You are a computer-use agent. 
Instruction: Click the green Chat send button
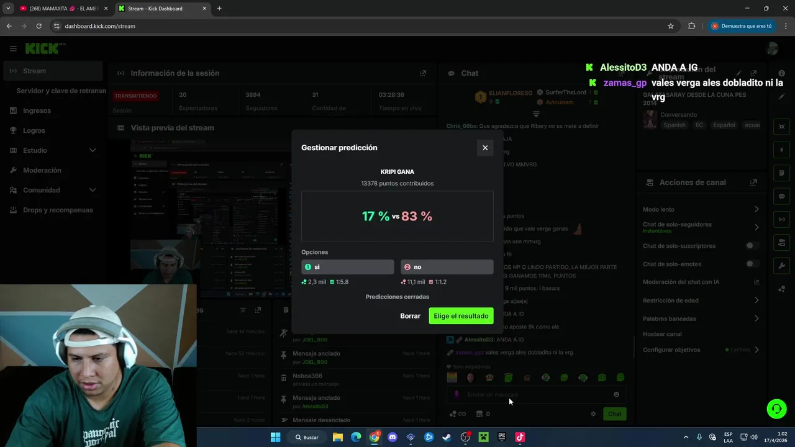pyautogui.click(x=614, y=414)
